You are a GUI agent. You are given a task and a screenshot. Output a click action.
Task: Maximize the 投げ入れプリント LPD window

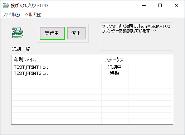click(x=160, y=5)
